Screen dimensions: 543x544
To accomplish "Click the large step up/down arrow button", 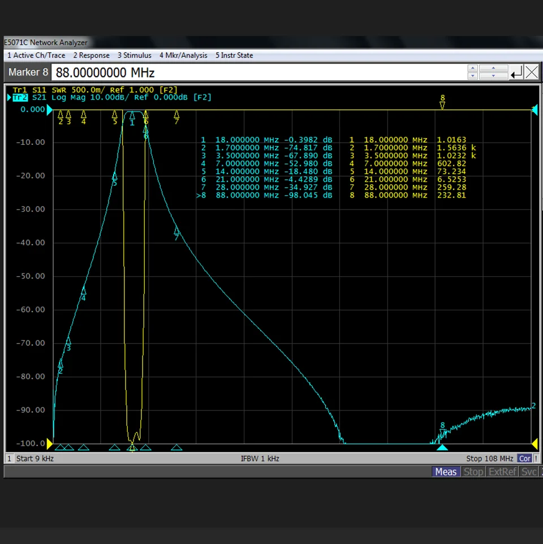I will pos(493,72).
